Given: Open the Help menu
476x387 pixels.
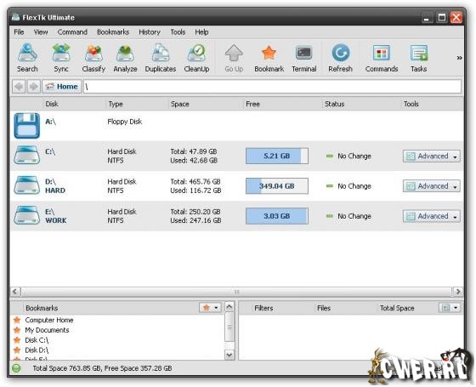Looking at the screenshot, I should point(201,32).
